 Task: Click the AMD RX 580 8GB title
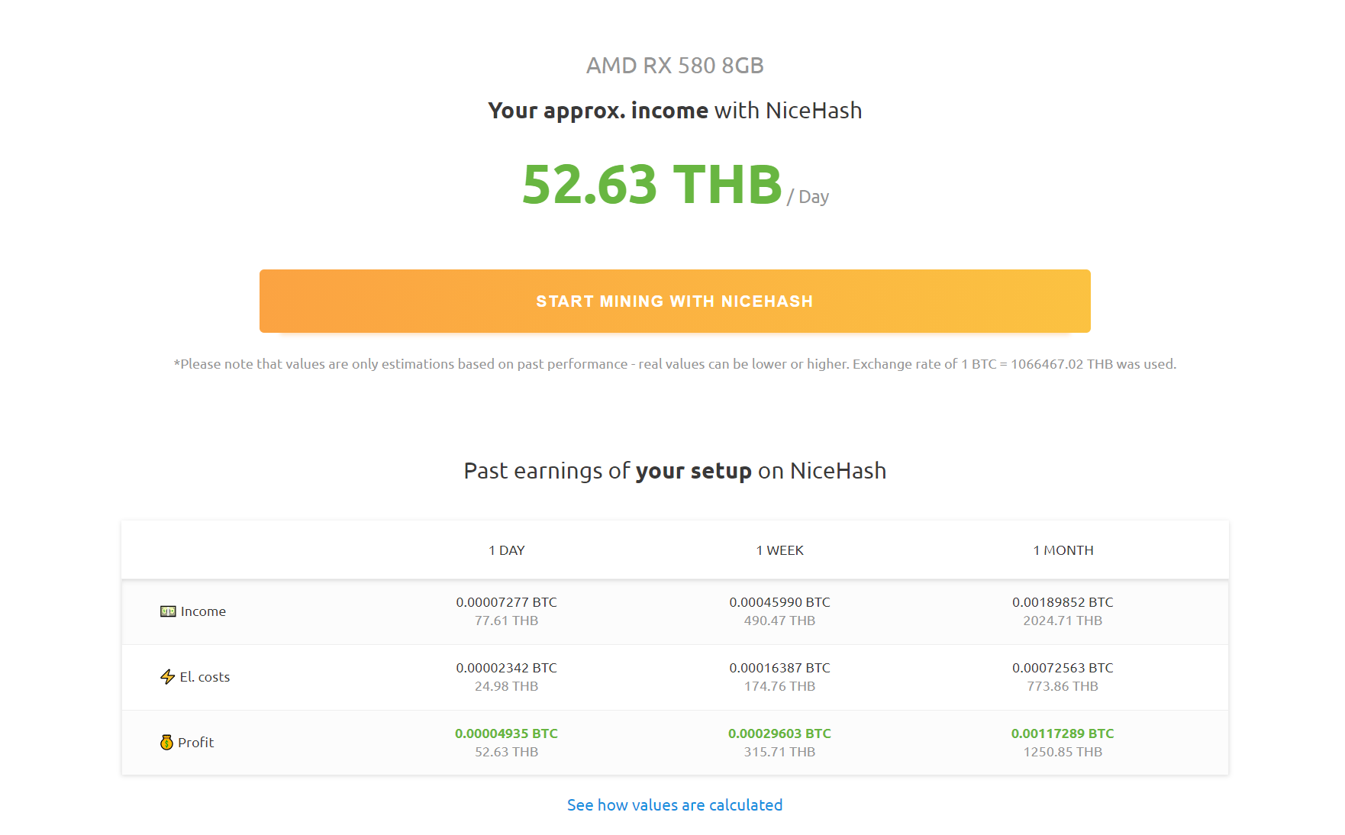pos(675,66)
